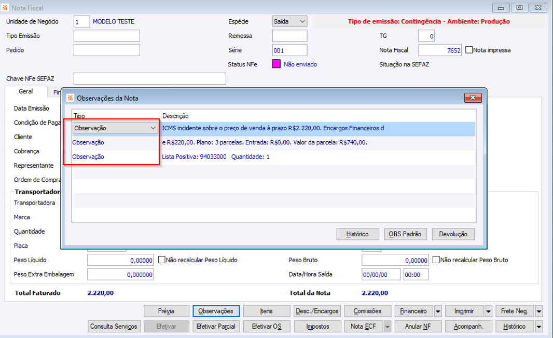This screenshot has height=338, width=553.
Task: Click the Devolução button
Action: [x=453, y=234]
